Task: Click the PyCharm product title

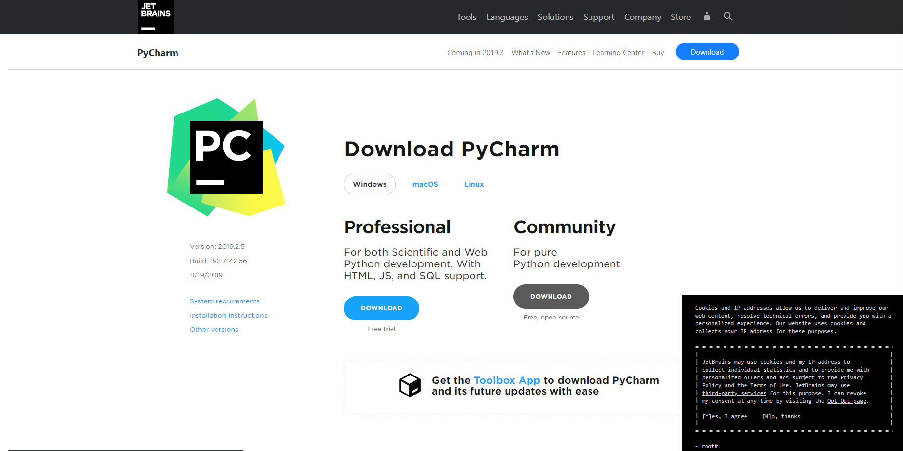Action: pos(158,53)
